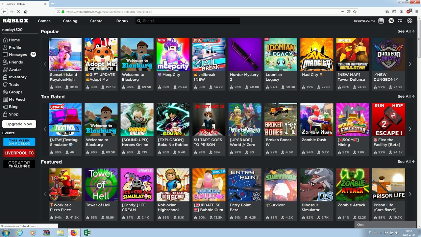The image size is (421, 237).
Task: Open the Create tab
Action: tap(96, 21)
